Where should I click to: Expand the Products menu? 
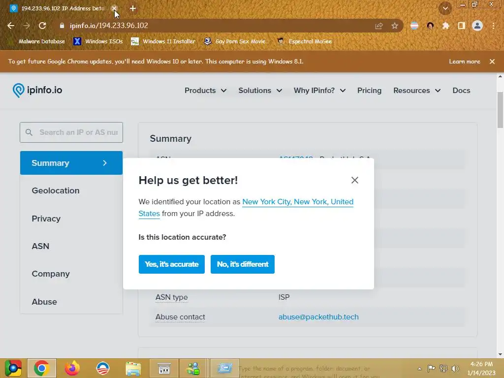point(205,91)
